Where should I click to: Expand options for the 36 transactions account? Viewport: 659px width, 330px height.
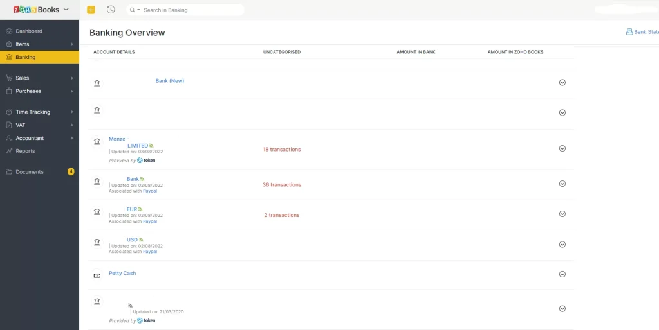pos(562,184)
